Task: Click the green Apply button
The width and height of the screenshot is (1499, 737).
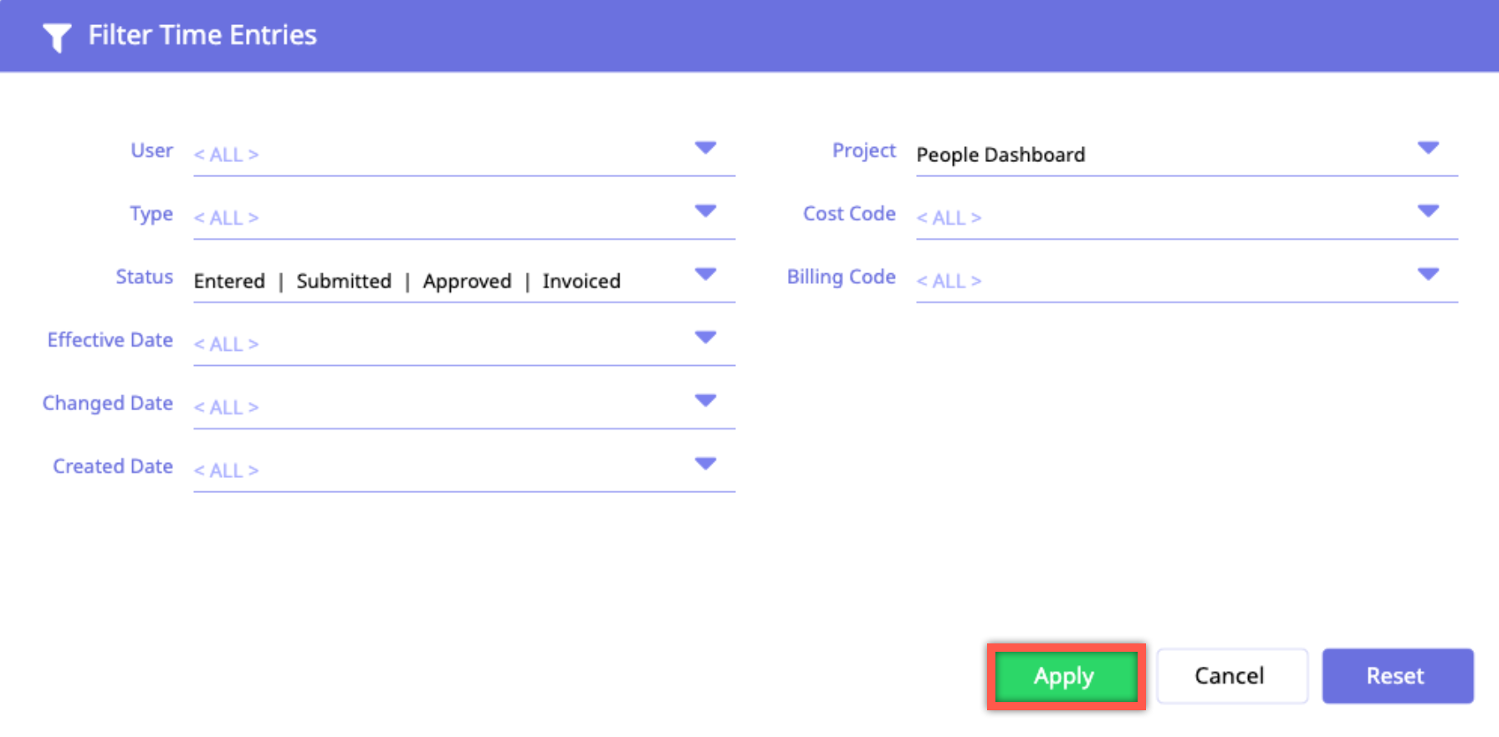Action: (x=1065, y=676)
